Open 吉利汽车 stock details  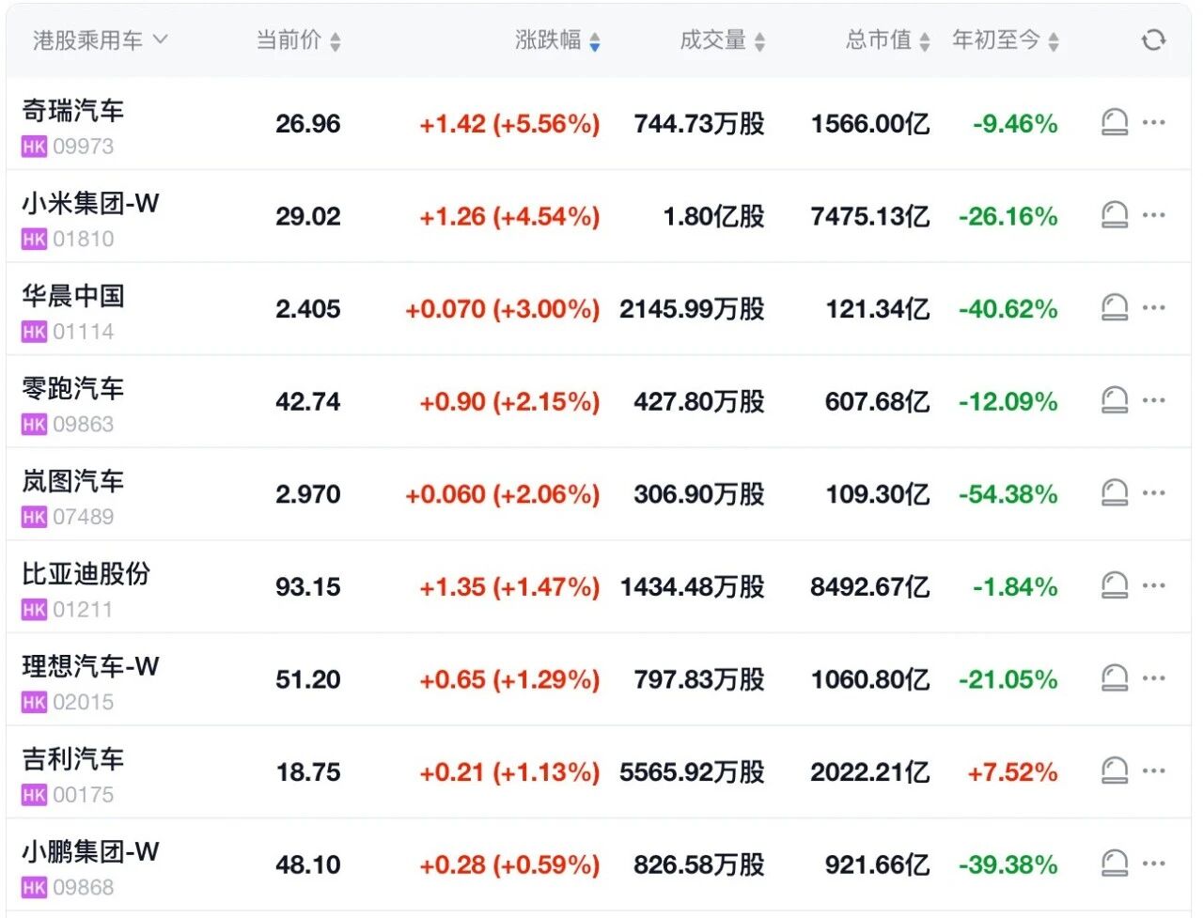click(x=73, y=758)
